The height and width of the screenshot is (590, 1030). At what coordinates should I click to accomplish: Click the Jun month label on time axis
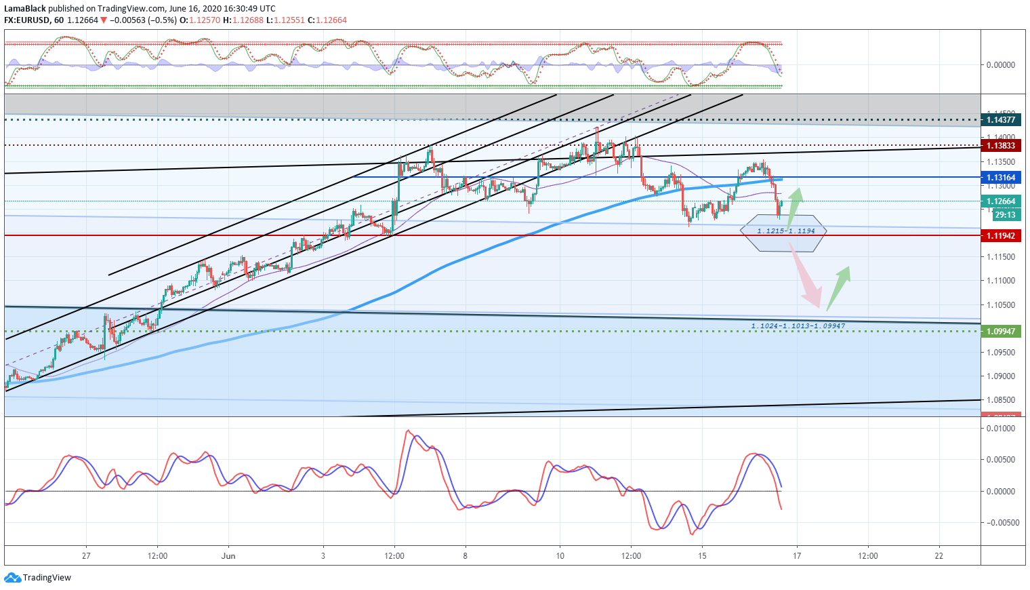pyautogui.click(x=228, y=556)
